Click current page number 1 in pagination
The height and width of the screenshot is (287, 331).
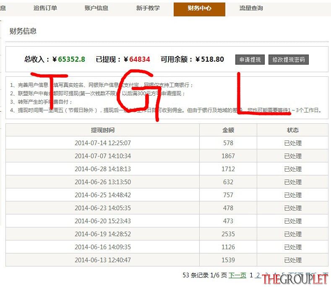point(251,275)
